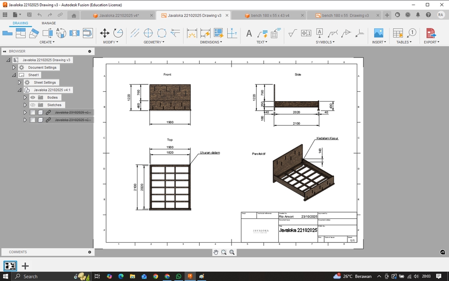Collapse the Sheet1 node
The width and height of the screenshot is (449, 281).
click(14, 75)
